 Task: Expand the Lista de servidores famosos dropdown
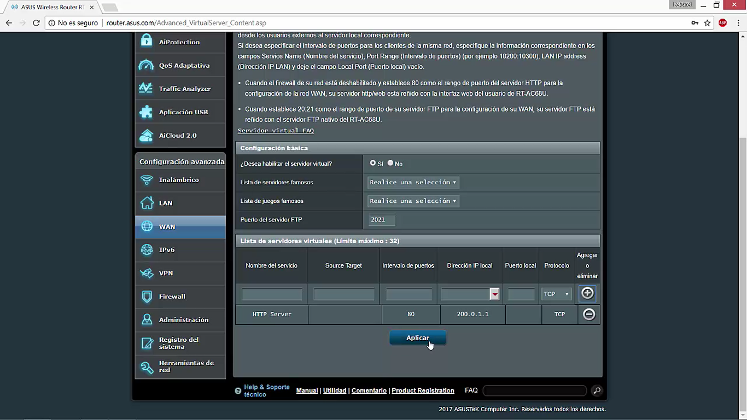(413, 182)
